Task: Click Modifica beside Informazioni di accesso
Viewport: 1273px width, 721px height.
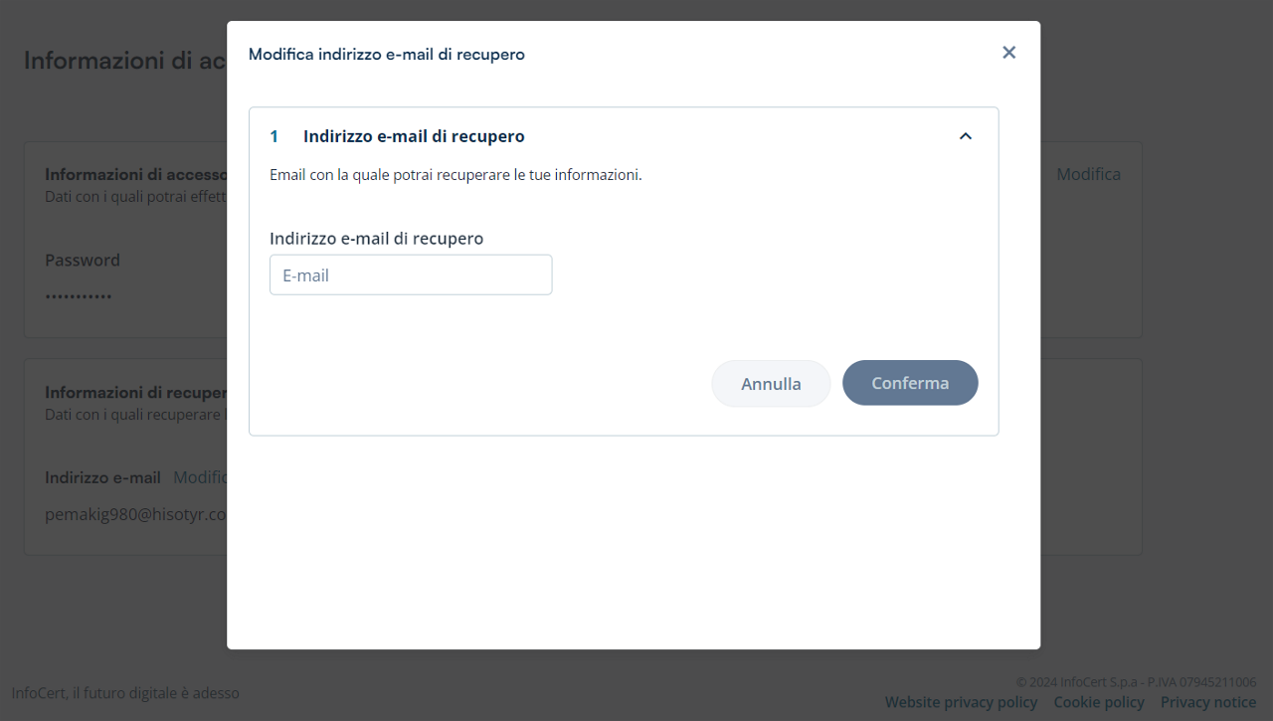Action: pos(1087,174)
